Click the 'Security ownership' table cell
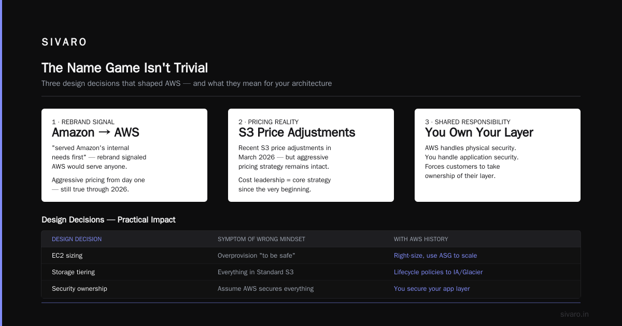This screenshot has width=622, height=326. (79, 289)
